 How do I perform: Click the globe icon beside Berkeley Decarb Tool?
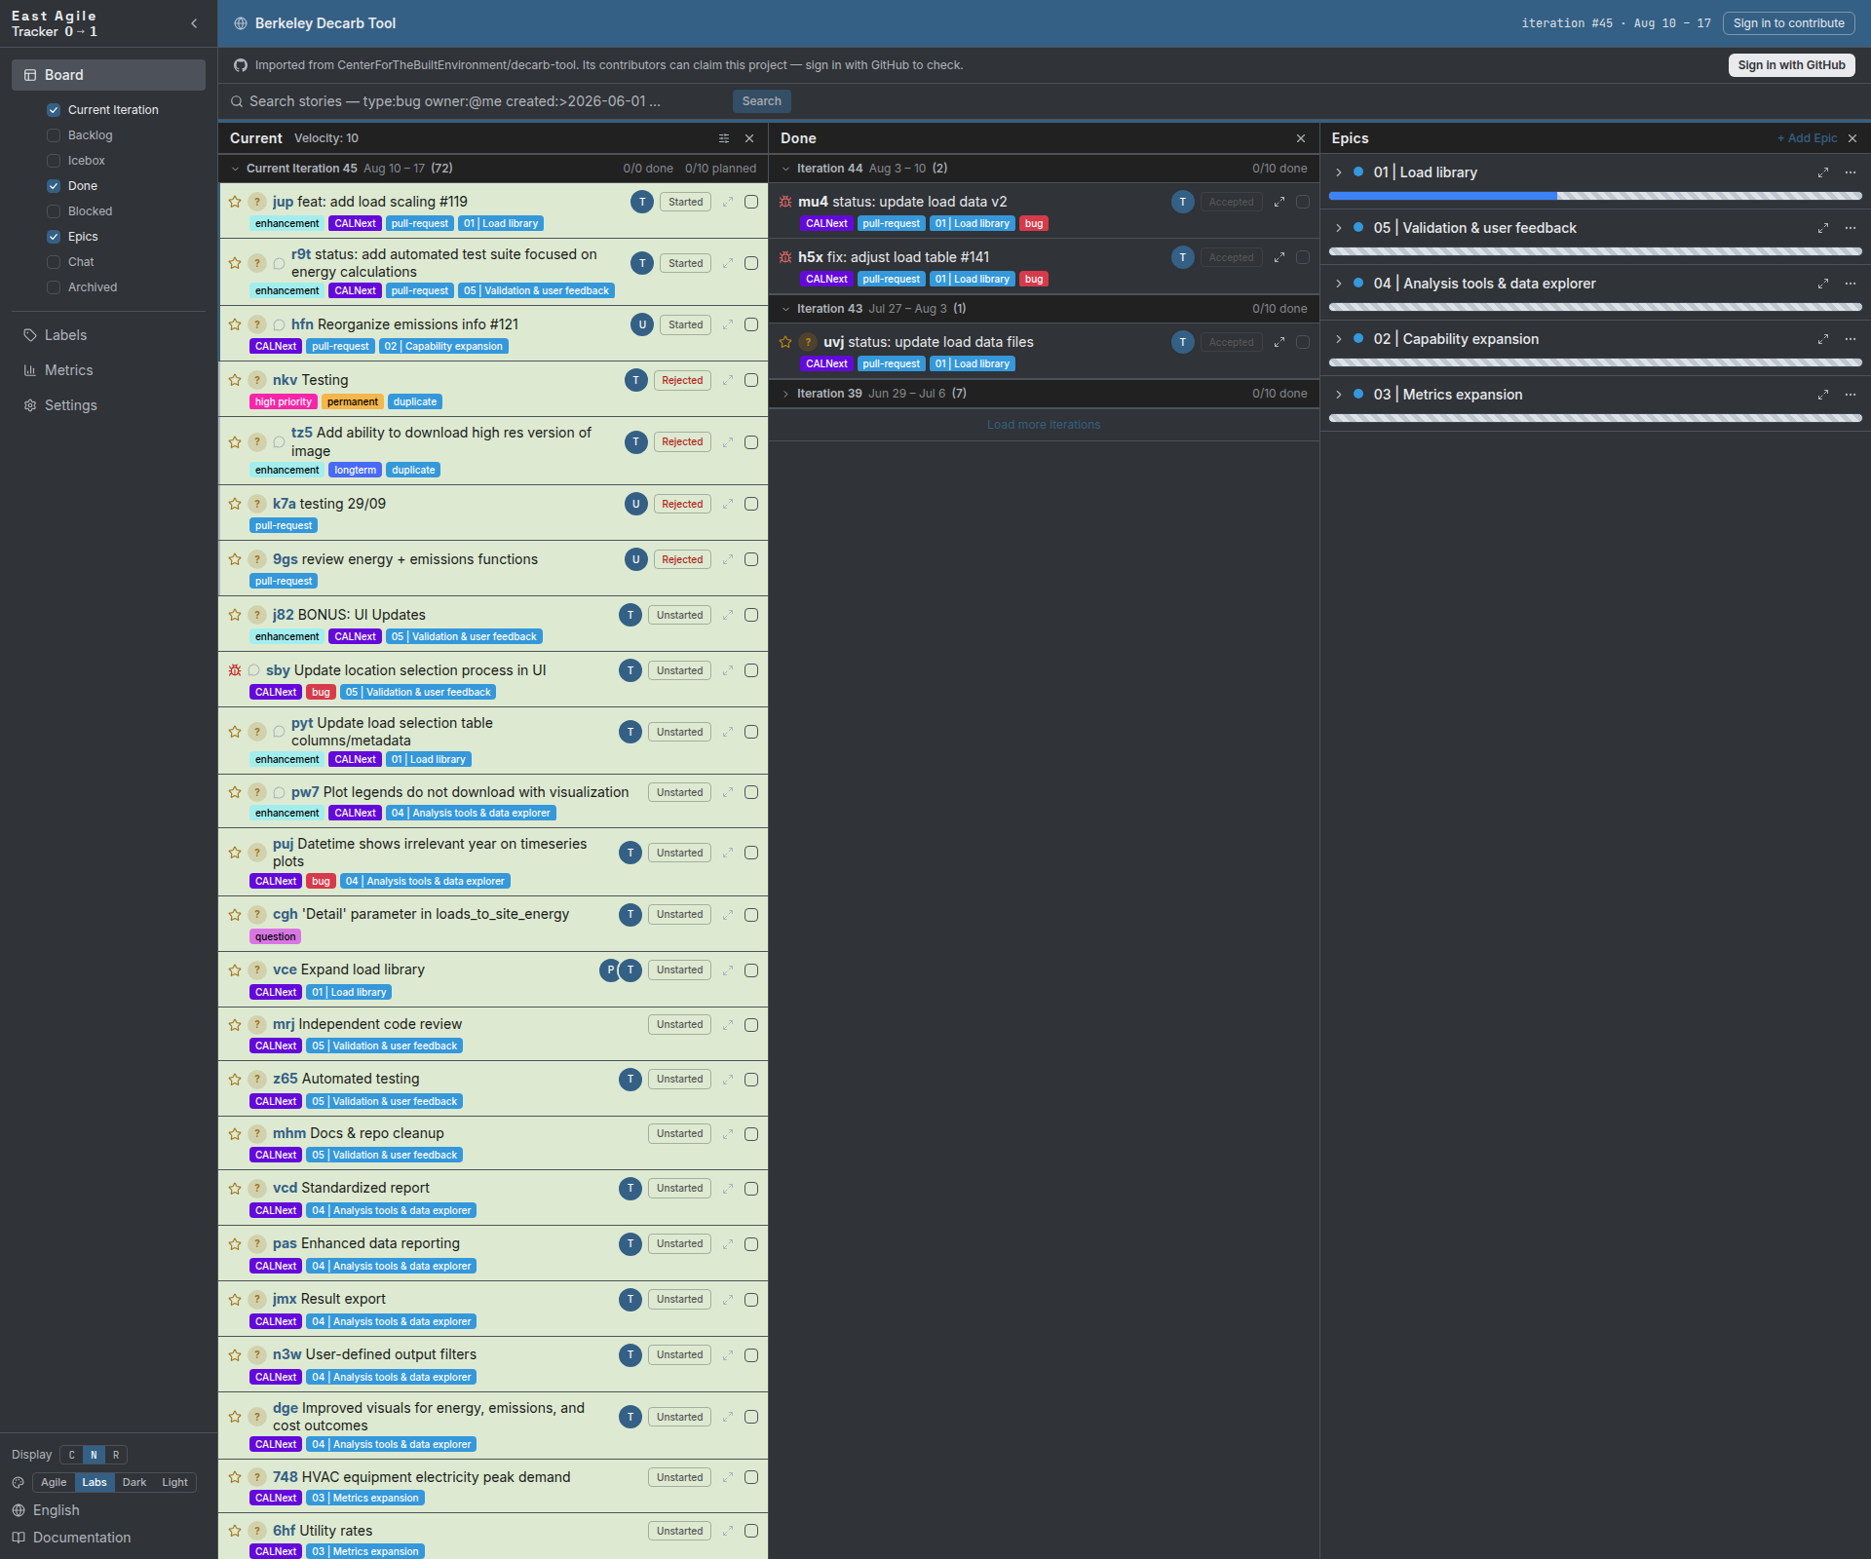tap(241, 23)
